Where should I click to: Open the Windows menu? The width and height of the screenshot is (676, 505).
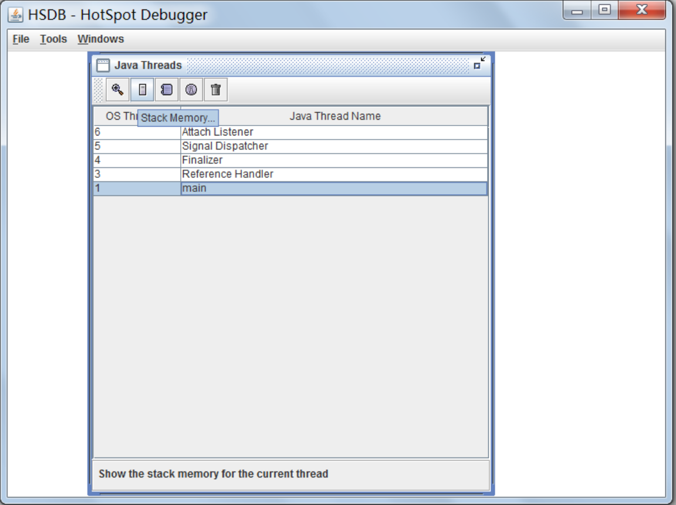tap(100, 39)
